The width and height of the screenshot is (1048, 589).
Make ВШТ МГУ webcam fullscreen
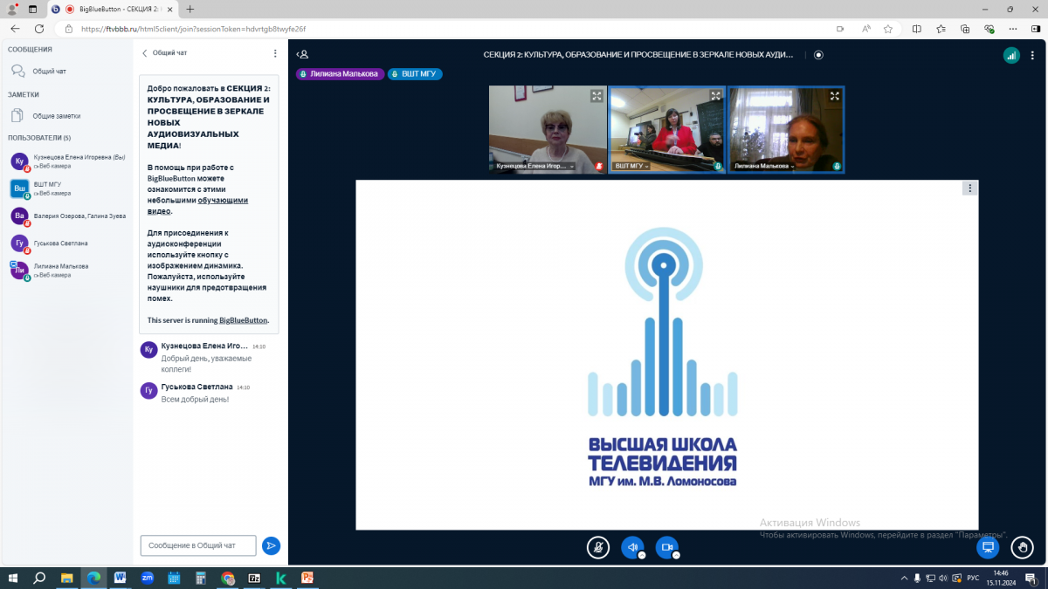pos(716,96)
